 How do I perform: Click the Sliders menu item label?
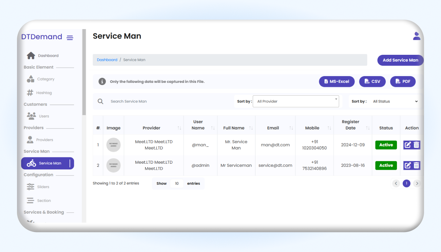pyautogui.click(x=43, y=187)
